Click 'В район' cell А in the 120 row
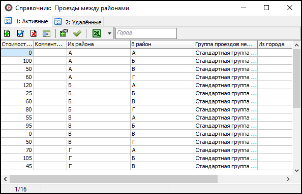The image size is (302, 194). click(162, 85)
